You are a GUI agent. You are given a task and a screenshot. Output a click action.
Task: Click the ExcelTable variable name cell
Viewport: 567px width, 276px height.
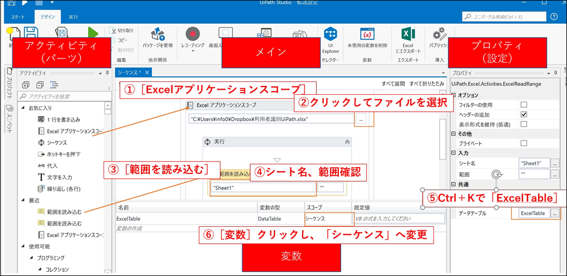click(x=186, y=218)
